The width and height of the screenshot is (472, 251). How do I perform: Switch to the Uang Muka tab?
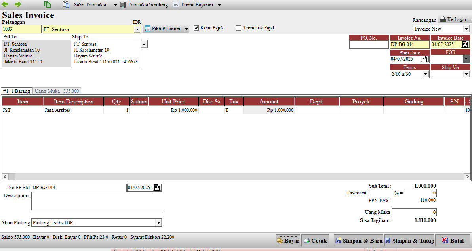click(57, 91)
